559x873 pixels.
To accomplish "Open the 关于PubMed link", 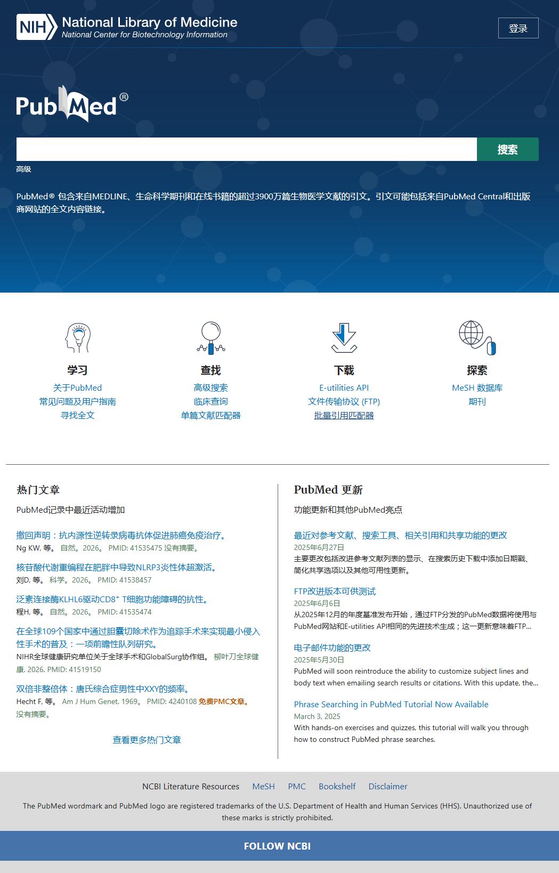I will click(77, 387).
